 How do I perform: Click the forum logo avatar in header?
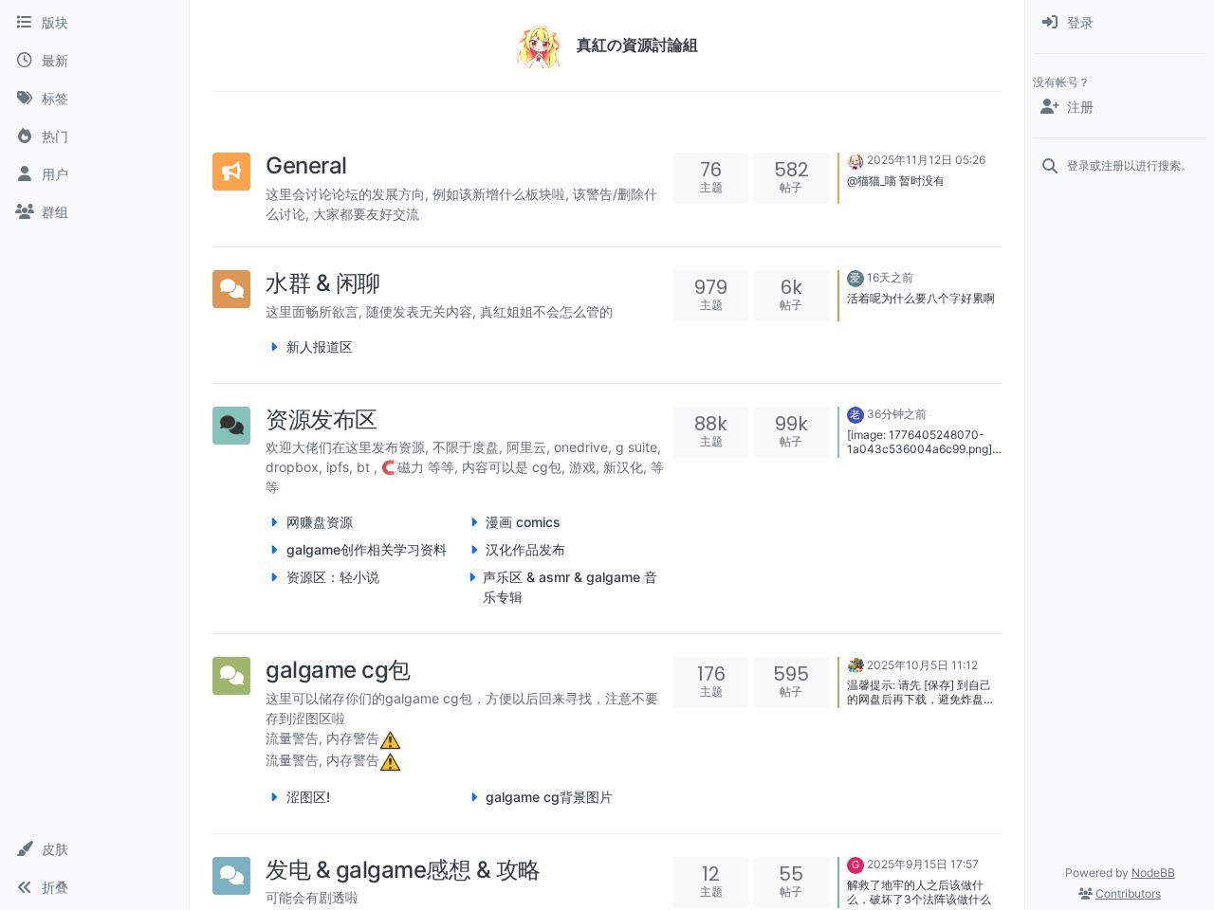coord(539,45)
